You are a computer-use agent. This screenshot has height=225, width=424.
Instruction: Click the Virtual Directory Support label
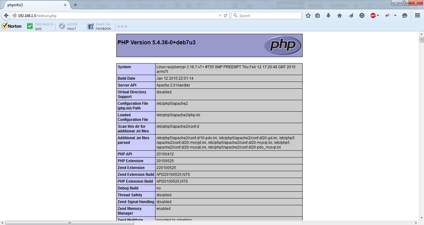132,94
